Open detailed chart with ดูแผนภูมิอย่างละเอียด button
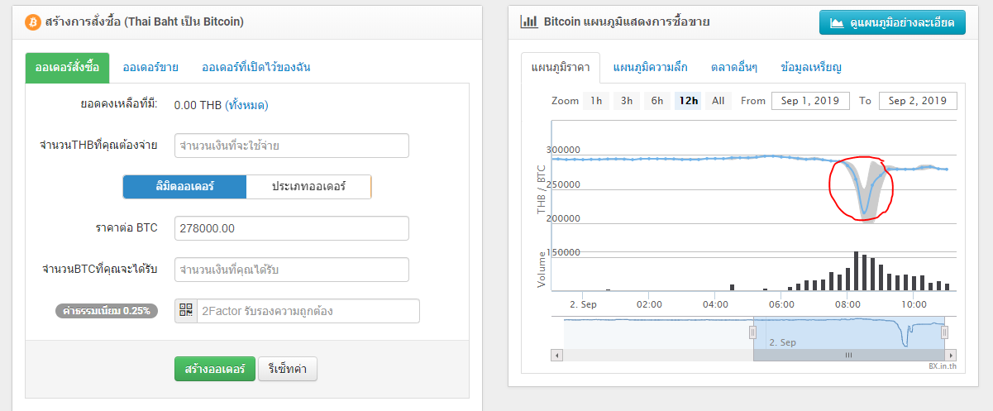Viewport: 993px width, 411px height. (x=892, y=22)
